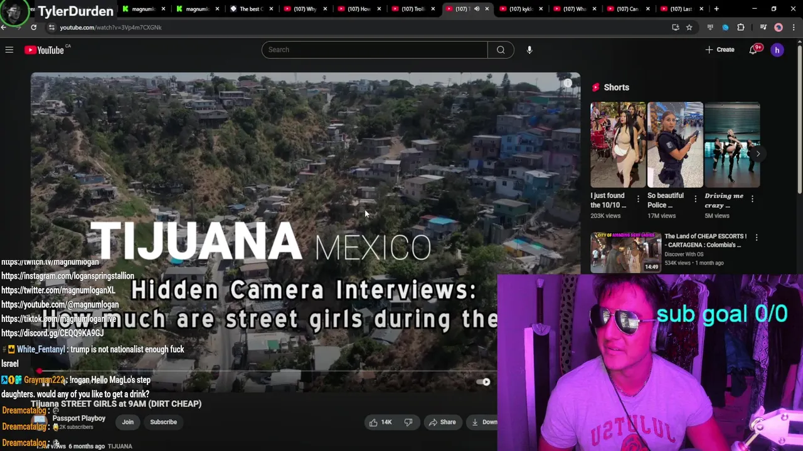Start voice search with the microphone icon
This screenshot has height=451, width=803.
point(529,49)
